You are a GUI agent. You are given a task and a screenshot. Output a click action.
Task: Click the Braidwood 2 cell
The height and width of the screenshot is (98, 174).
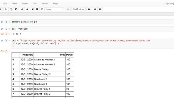coord(49,84)
